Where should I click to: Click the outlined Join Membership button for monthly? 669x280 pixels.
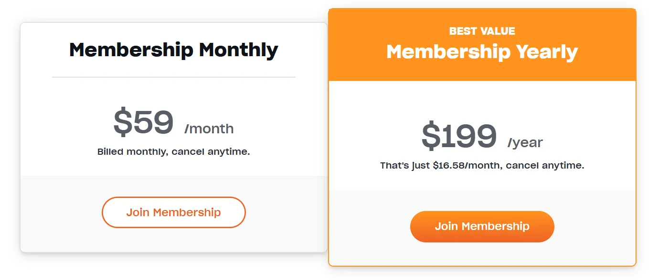pos(173,212)
